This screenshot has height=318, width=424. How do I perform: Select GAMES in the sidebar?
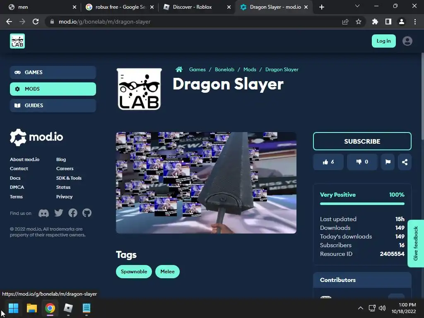(53, 72)
